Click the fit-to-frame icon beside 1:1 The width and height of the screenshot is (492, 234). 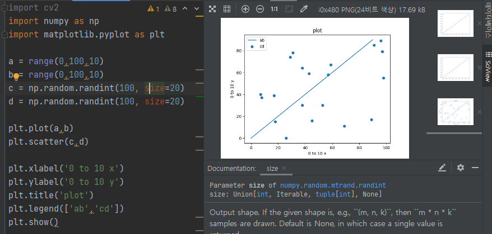click(x=289, y=9)
